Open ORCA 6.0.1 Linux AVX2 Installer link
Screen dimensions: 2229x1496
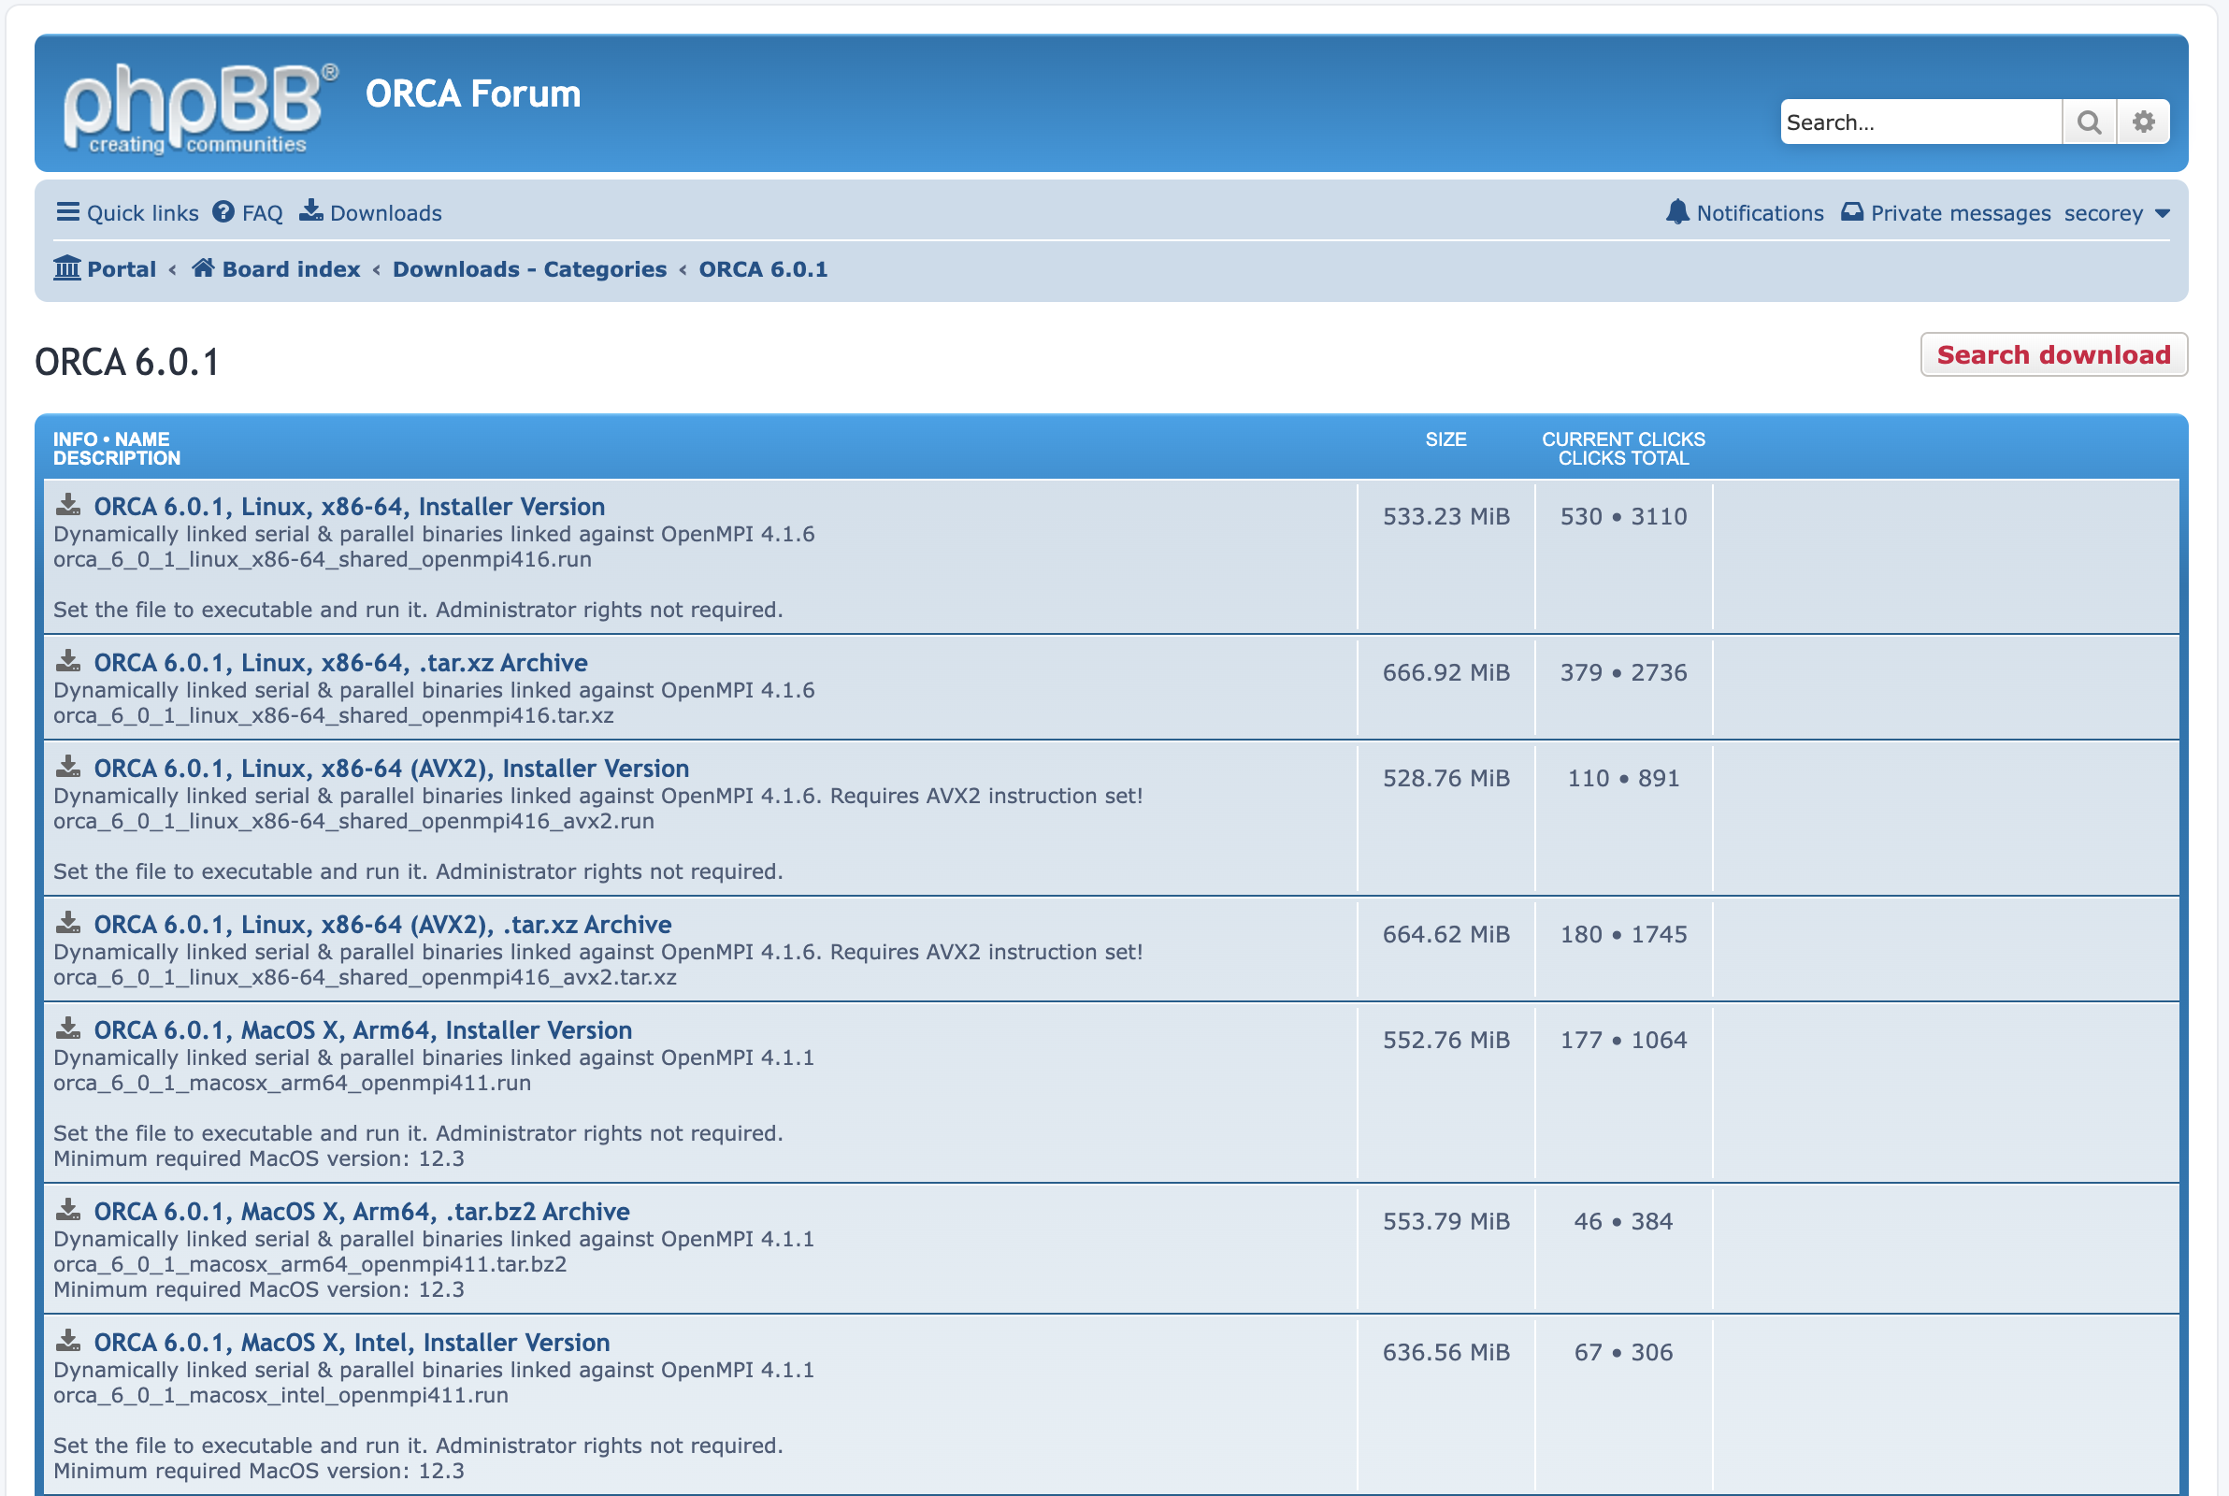tap(391, 768)
